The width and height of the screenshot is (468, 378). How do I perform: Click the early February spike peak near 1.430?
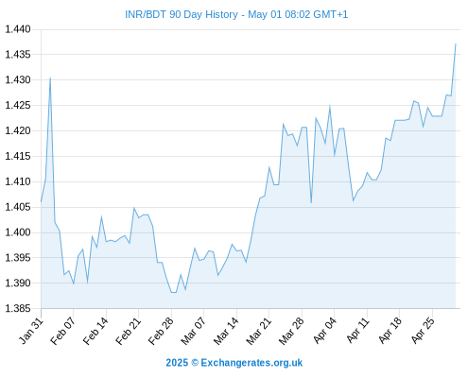pos(50,78)
